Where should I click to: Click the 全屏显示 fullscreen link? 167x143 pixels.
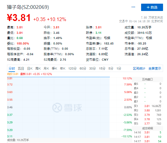[x=155, y=68]
